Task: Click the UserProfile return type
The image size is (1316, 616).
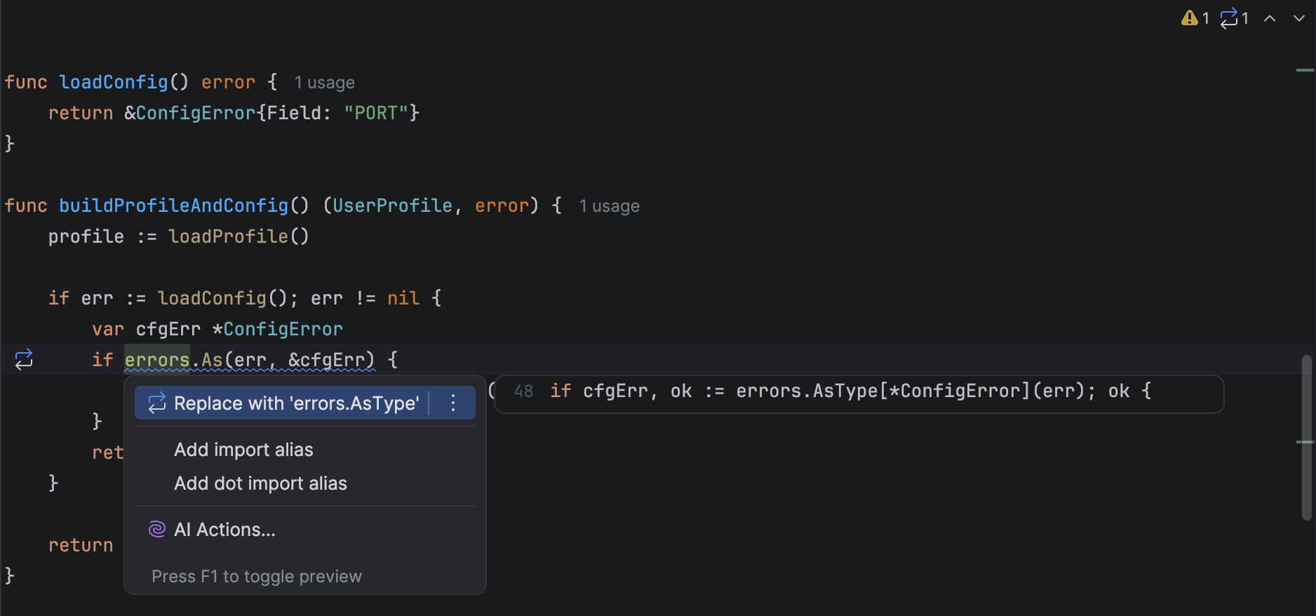Action: [392, 206]
